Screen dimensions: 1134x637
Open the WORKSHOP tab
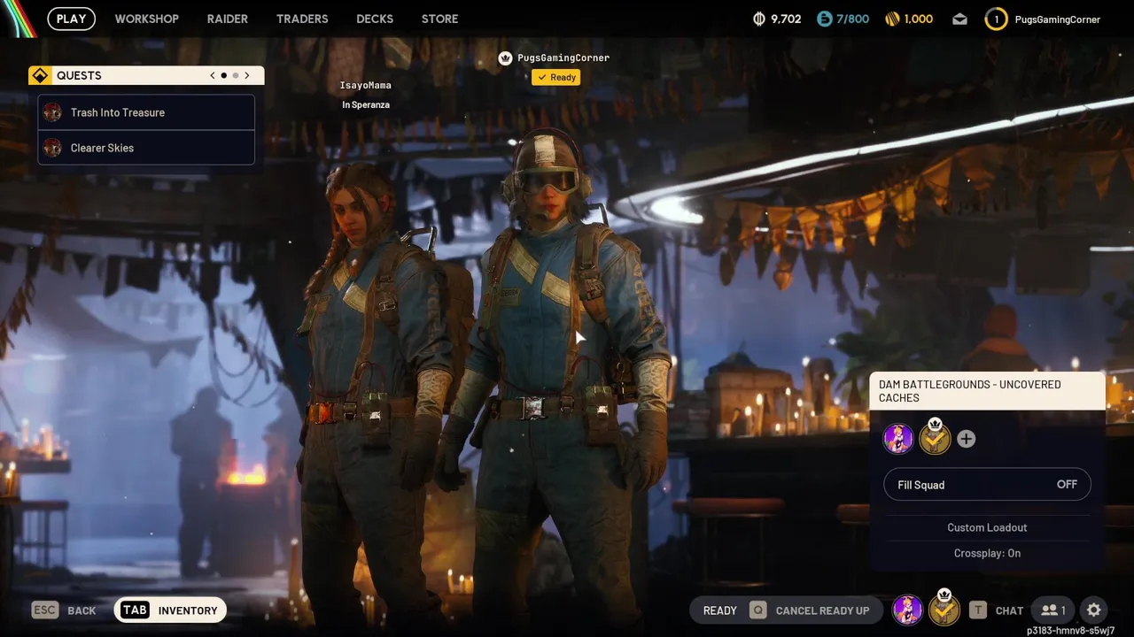[147, 19]
